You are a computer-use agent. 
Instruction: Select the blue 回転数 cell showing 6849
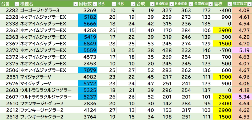click(x=88, y=44)
